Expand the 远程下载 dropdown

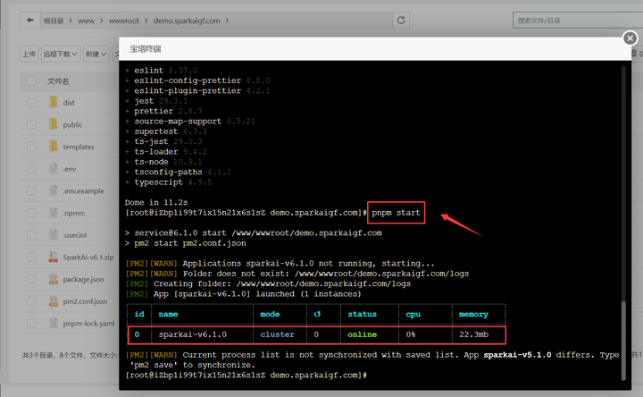[x=62, y=55]
